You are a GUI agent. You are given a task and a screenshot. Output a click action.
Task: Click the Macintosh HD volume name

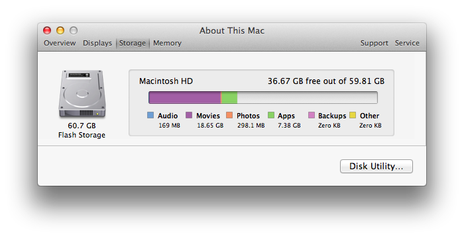166,81
